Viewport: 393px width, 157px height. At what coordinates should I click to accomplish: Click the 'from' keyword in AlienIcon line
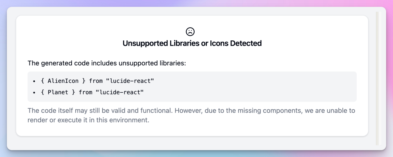(96, 81)
